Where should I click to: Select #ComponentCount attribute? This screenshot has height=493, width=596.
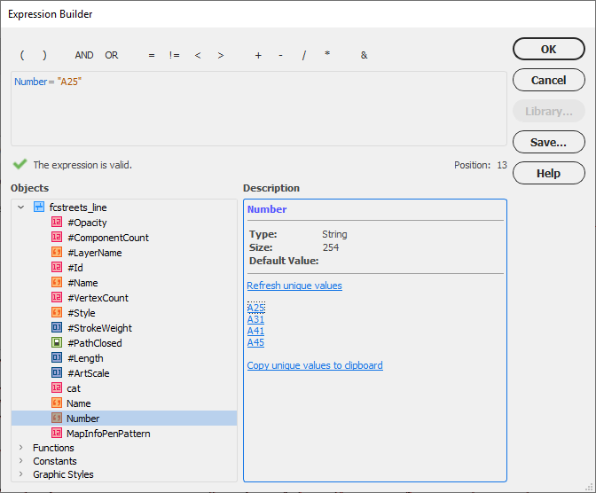108,238
